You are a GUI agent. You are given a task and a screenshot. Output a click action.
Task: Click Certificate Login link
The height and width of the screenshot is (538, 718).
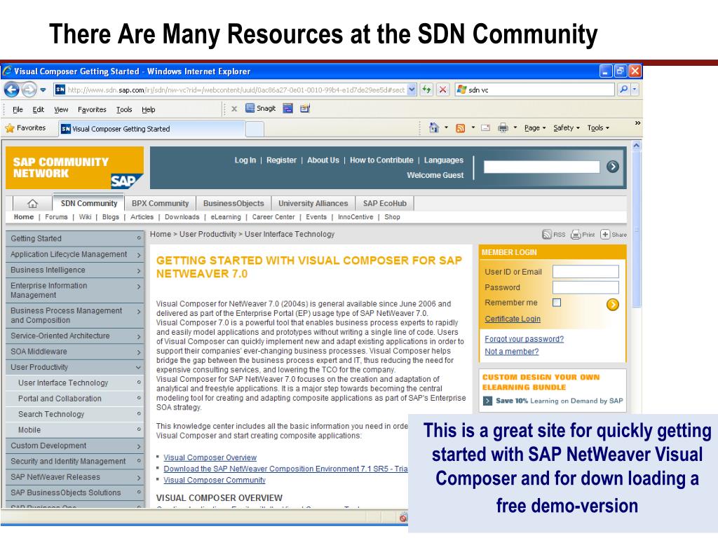click(x=513, y=319)
